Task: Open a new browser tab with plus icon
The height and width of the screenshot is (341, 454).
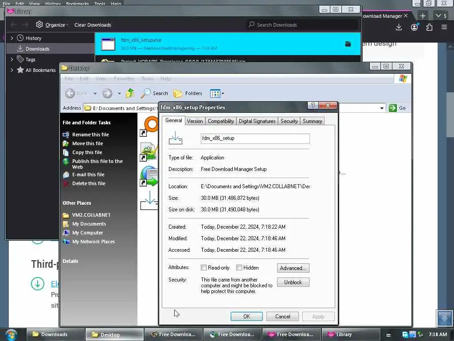Action: 423,16
